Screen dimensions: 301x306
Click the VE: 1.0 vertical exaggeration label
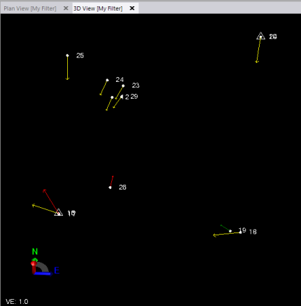pos(17,302)
